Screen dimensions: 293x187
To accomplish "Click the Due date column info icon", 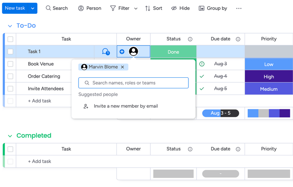I will point(238,39).
